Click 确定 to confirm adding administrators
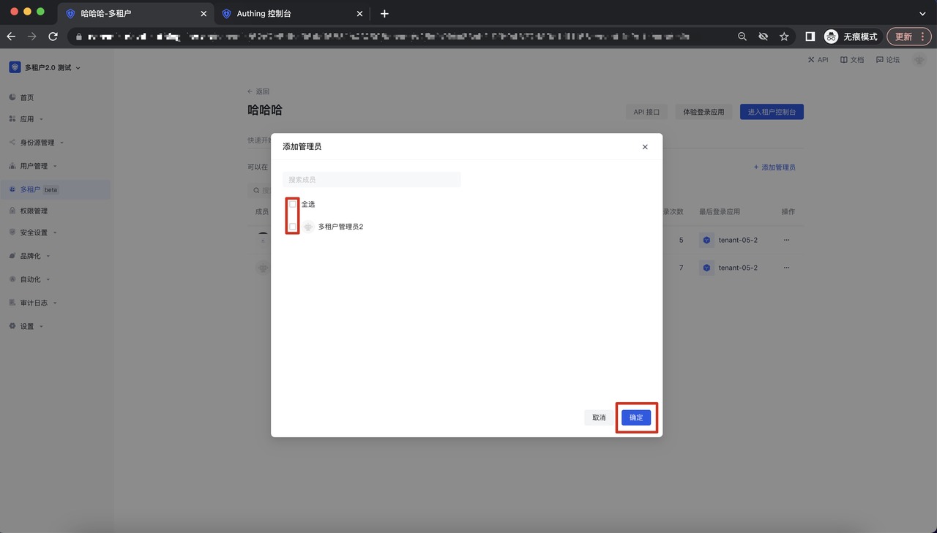937x533 pixels. click(x=635, y=417)
